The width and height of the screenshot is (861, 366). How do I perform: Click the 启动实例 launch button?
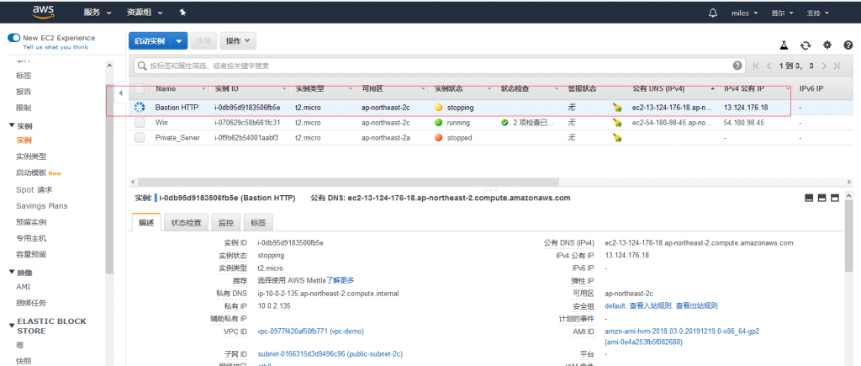coord(150,40)
